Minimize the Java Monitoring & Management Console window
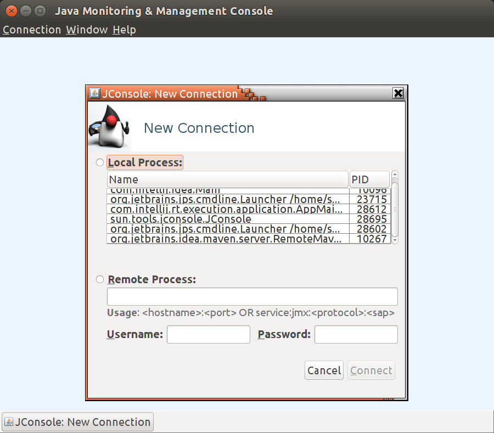 (25, 11)
